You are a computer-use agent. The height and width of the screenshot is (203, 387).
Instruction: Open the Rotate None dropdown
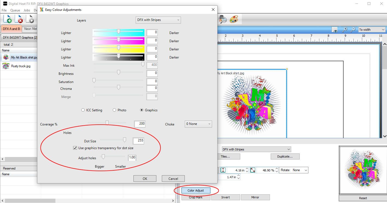[x=294, y=170]
